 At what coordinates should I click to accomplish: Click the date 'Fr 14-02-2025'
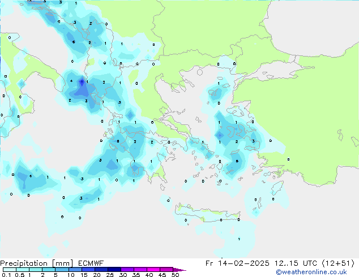point(237,263)
